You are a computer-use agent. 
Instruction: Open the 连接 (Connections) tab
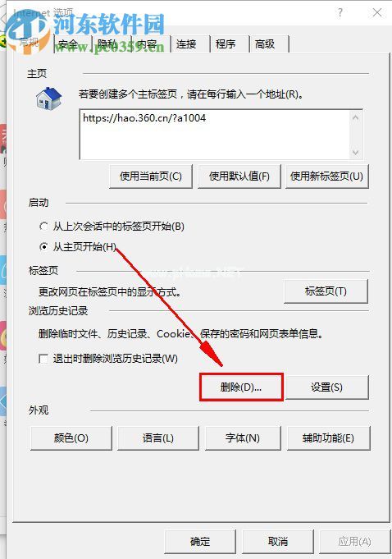click(190, 44)
